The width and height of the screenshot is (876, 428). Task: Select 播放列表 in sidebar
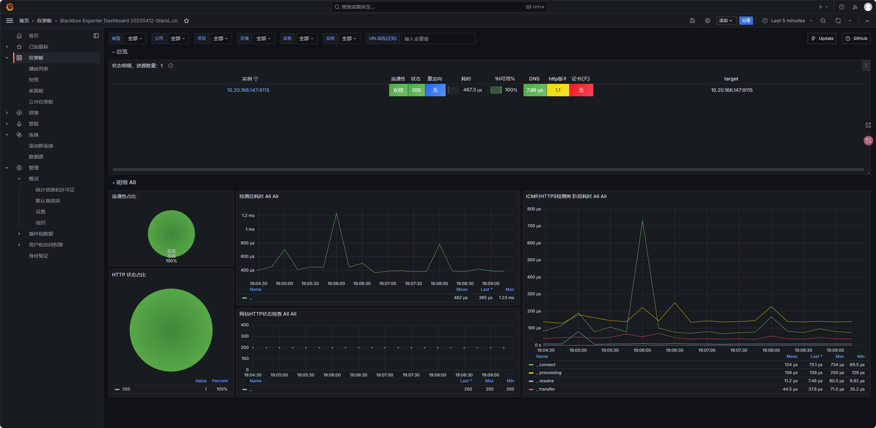point(38,69)
